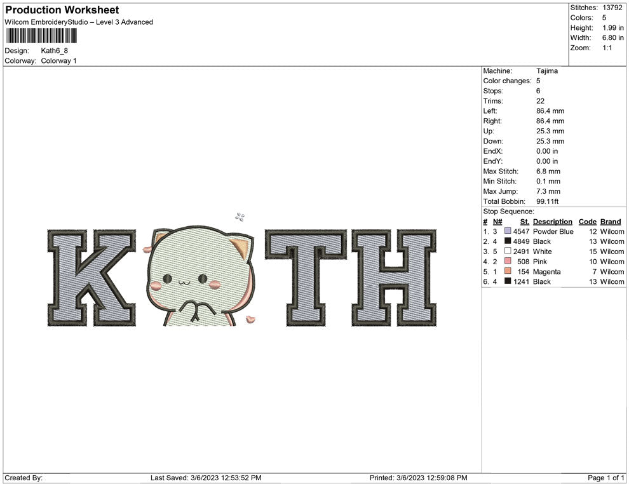The image size is (629, 484).
Task: Click the Max Stitch value "6.8 mm"
Action: 548,171
